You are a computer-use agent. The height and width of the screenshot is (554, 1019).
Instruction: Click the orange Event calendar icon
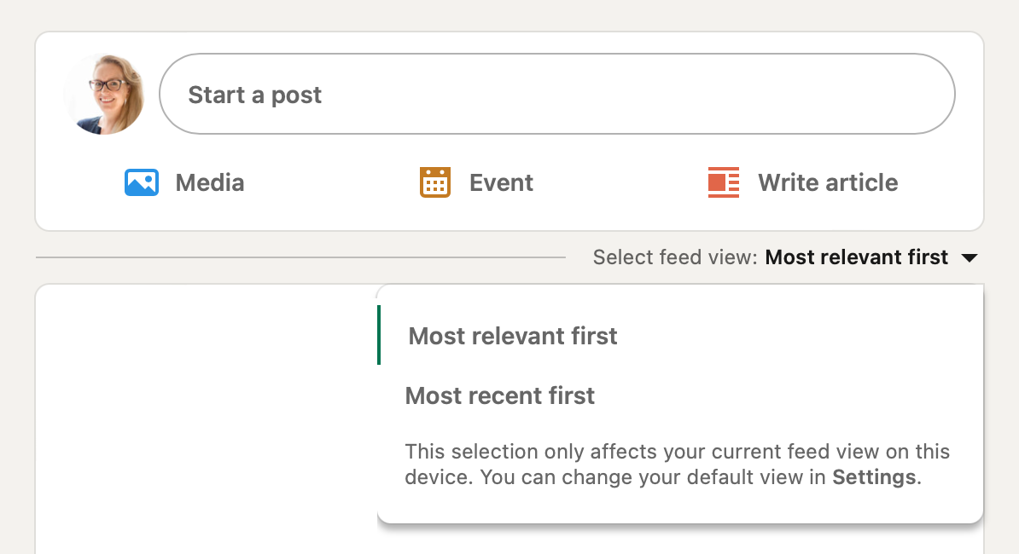pyautogui.click(x=434, y=182)
